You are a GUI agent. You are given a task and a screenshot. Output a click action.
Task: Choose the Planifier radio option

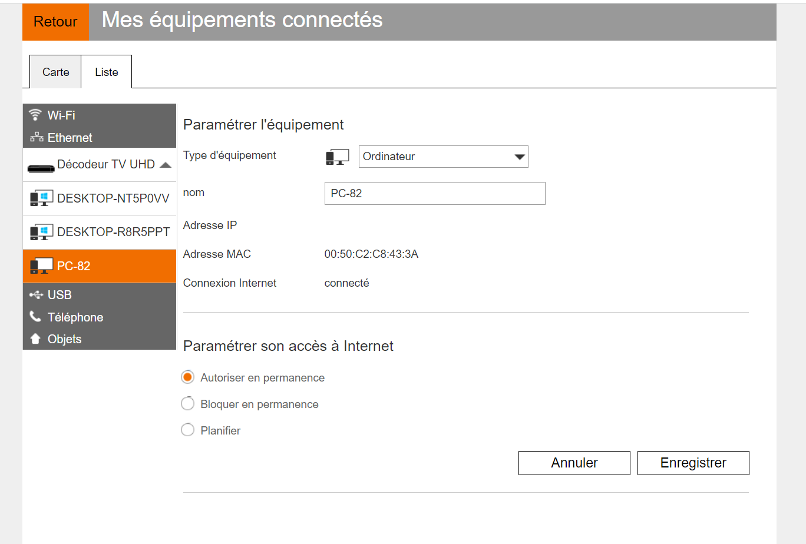[x=187, y=430]
